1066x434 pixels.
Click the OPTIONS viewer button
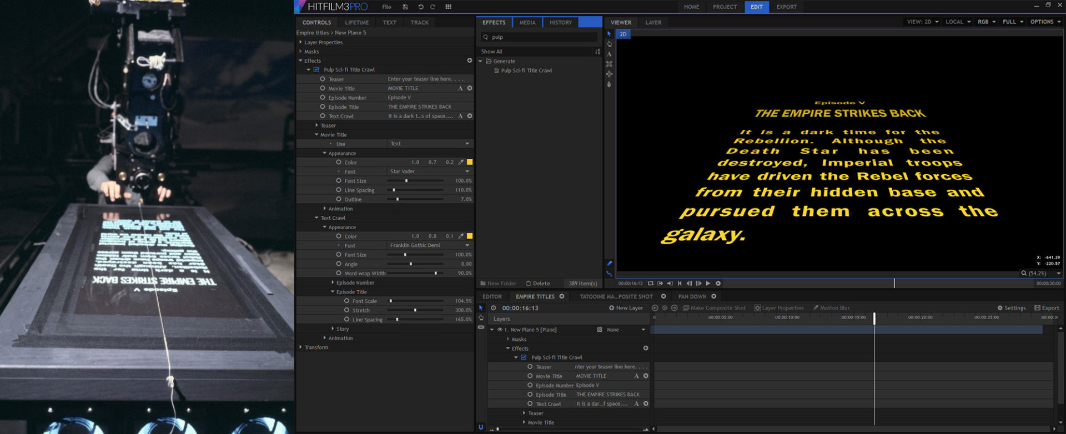1045,22
